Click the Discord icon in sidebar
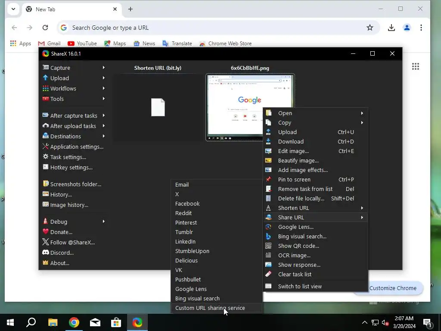Screen dimensions: 441x331 [45, 253]
